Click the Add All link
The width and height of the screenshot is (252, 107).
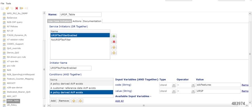click(119, 101)
